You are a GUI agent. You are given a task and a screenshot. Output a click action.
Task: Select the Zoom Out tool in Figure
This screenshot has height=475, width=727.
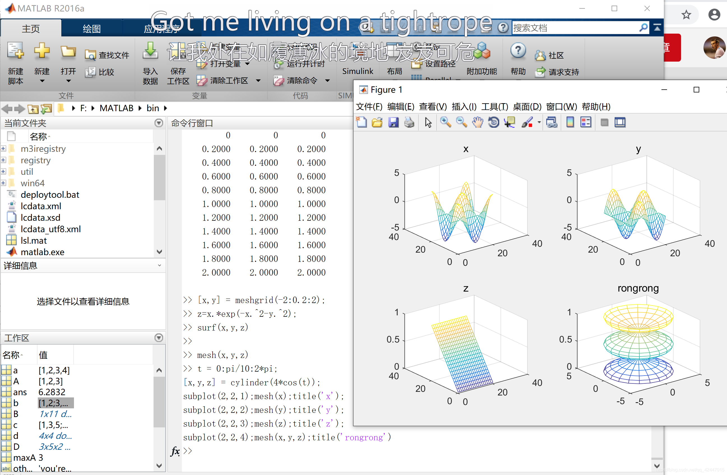click(x=461, y=122)
